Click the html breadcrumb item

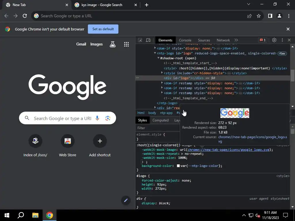[141, 113]
